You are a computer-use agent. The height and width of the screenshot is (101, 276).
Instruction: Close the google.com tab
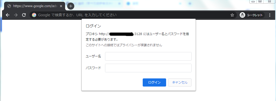pyautogui.click(x=61, y=6)
